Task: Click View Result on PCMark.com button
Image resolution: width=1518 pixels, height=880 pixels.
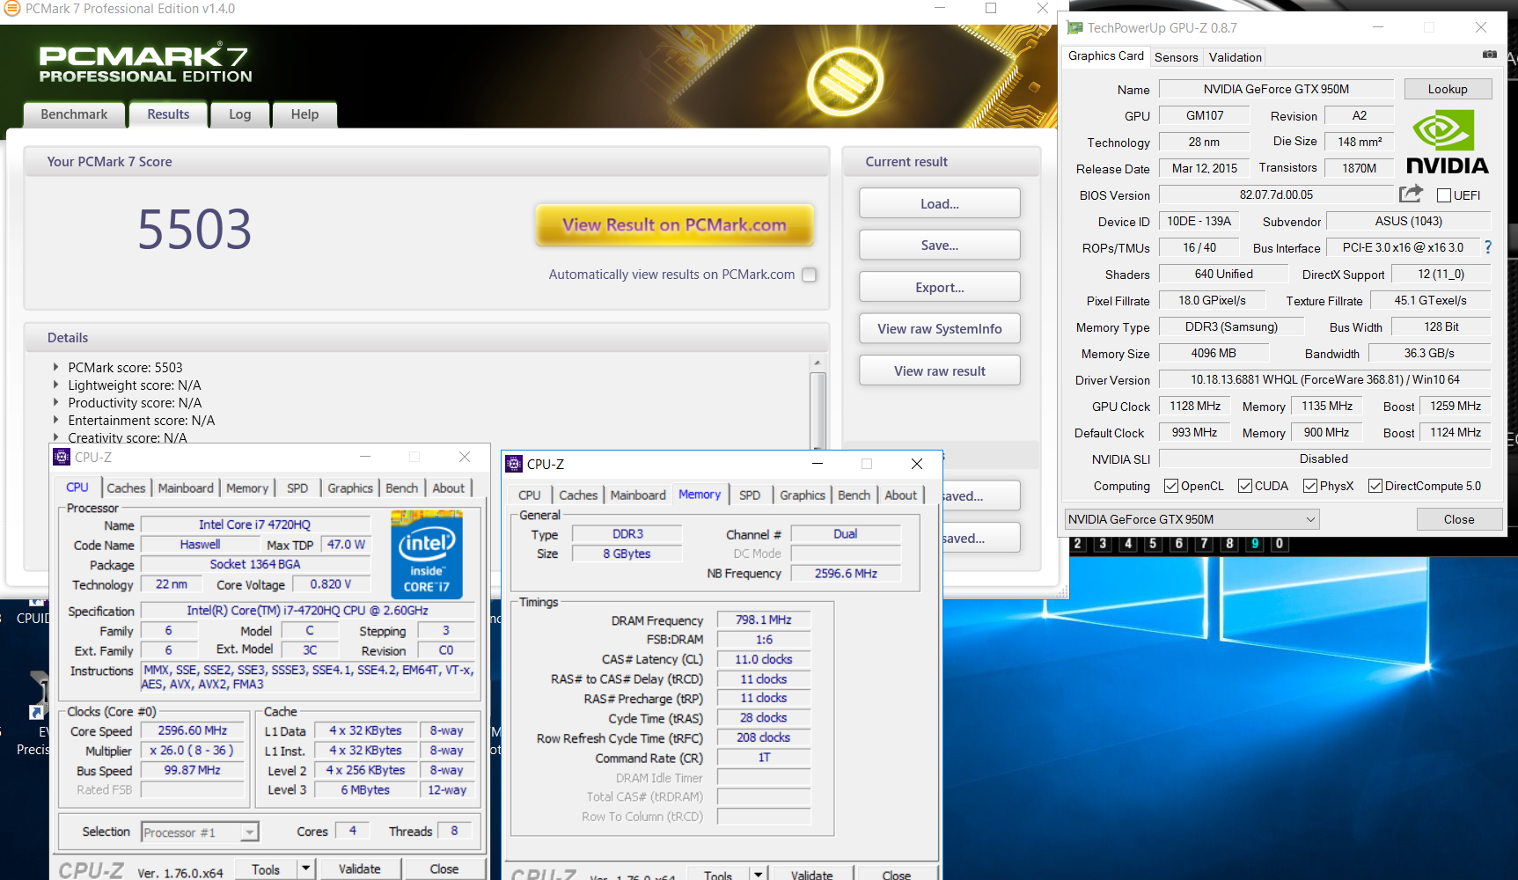Action: pyautogui.click(x=674, y=225)
